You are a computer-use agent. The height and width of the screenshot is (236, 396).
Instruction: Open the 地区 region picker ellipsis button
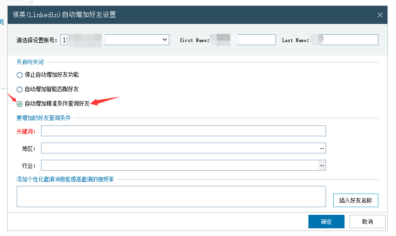(322, 148)
